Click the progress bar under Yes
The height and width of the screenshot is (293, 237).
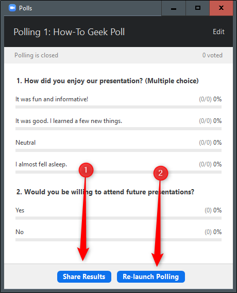coord(118,218)
